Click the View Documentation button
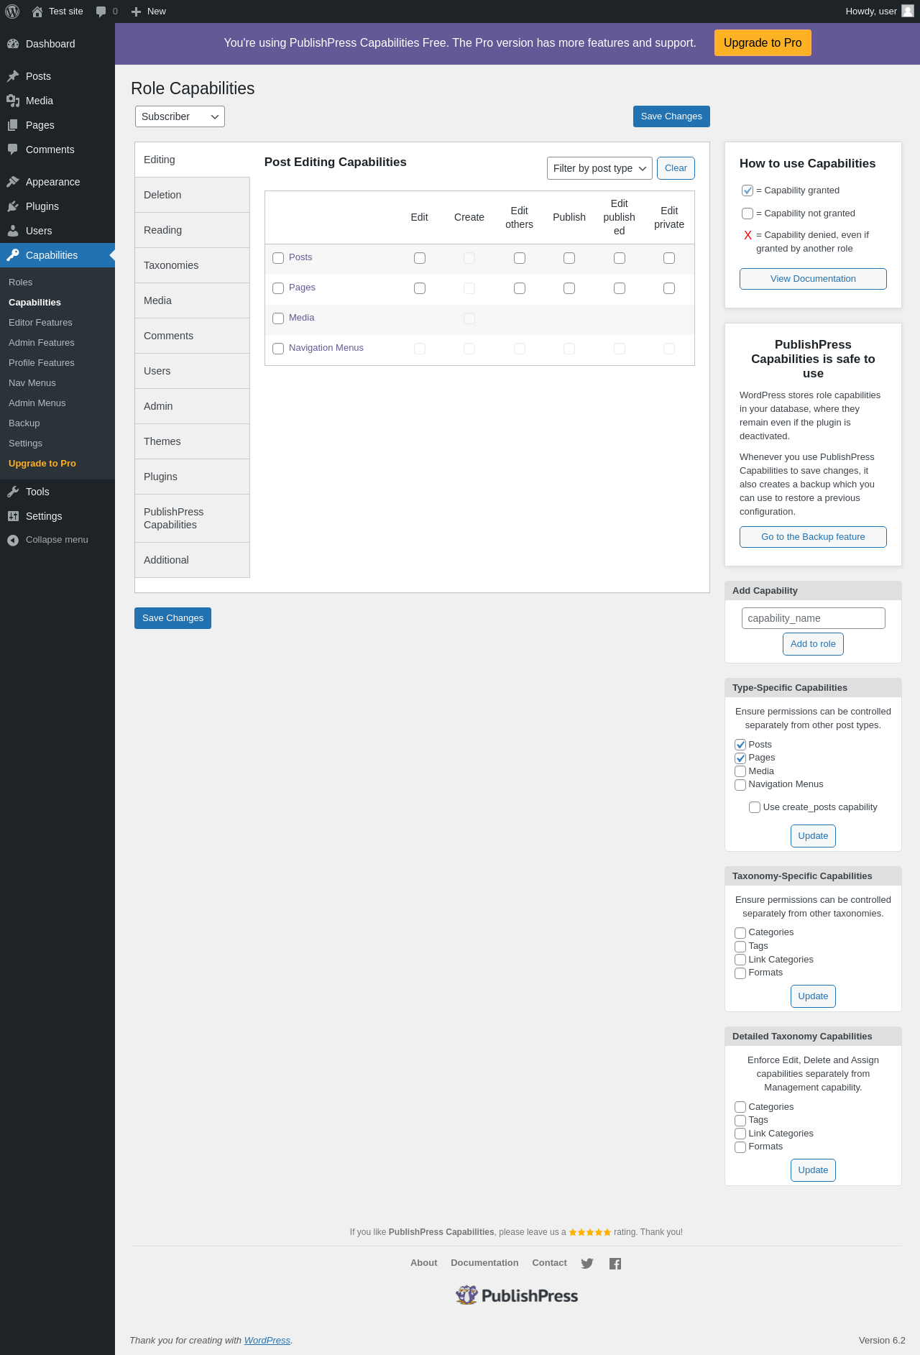Viewport: 920px width, 1355px height. tap(813, 279)
